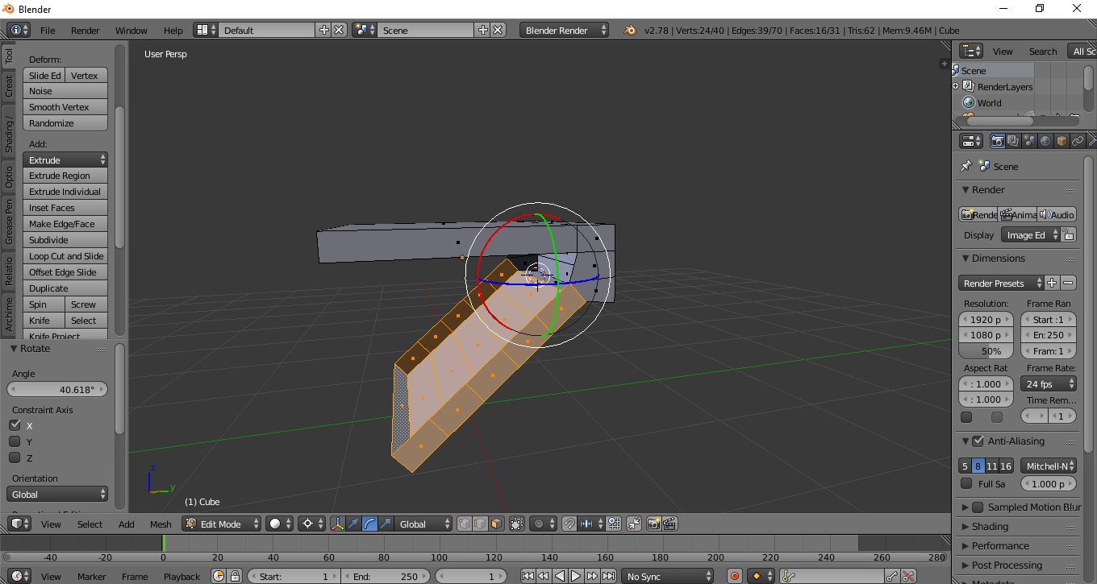Expand the Shading panel
Viewport: 1097px width, 584px height.
click(x=966, y=526)
